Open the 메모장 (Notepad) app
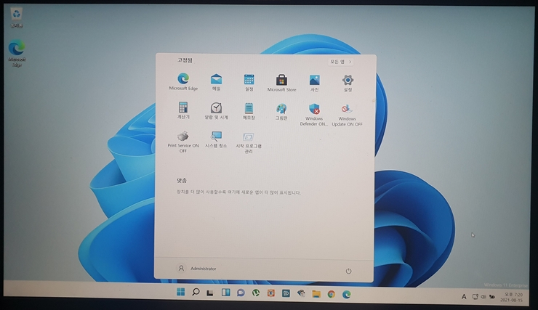 pyautogui.click(x=249, y=110)
